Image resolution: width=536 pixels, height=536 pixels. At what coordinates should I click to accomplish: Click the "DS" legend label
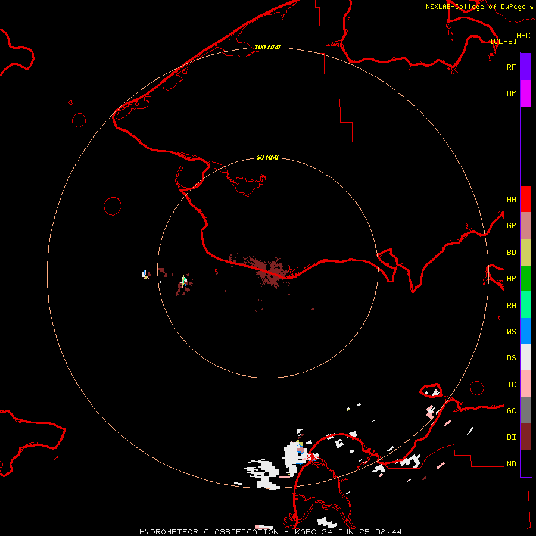[x=511, y=358]
